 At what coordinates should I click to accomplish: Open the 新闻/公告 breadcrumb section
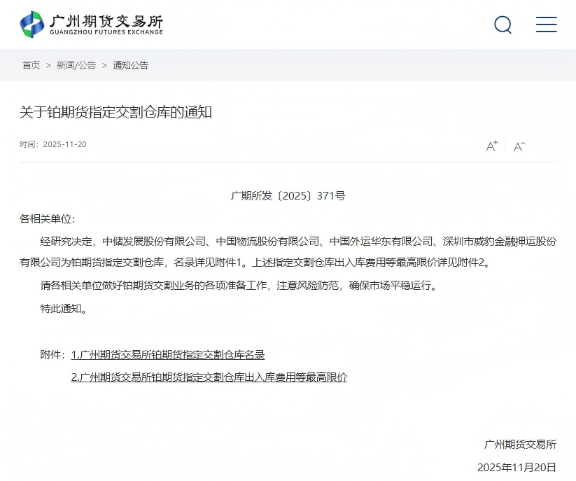point(76,65)
